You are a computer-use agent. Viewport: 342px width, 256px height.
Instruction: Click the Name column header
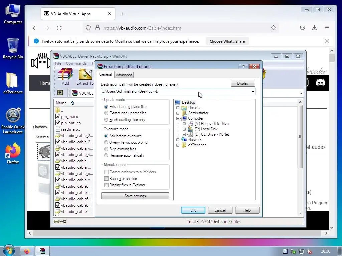(x=61, y=103)
